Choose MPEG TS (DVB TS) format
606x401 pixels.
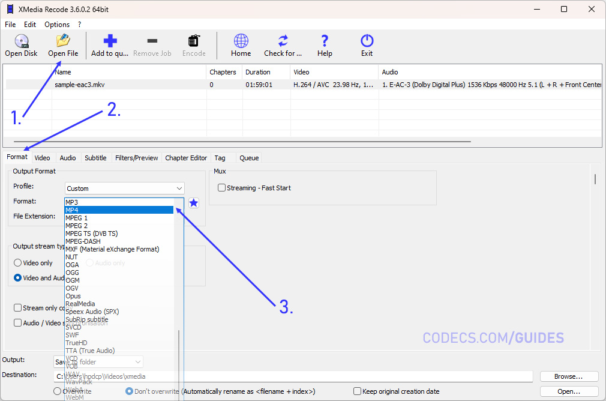pyautogui.click(x=119, y=234)
